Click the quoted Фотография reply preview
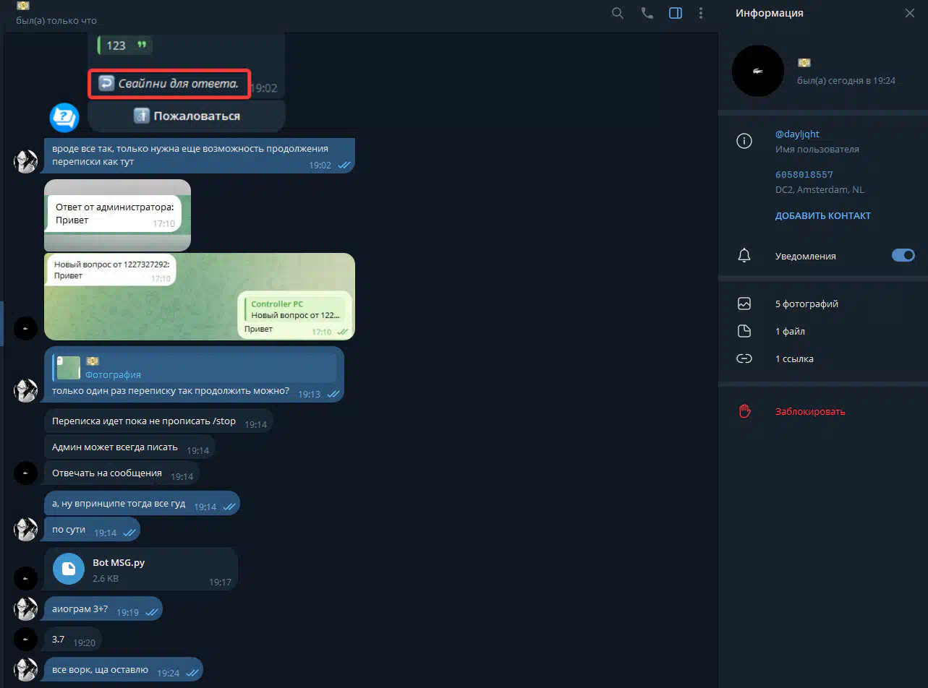 pos(194,368)
